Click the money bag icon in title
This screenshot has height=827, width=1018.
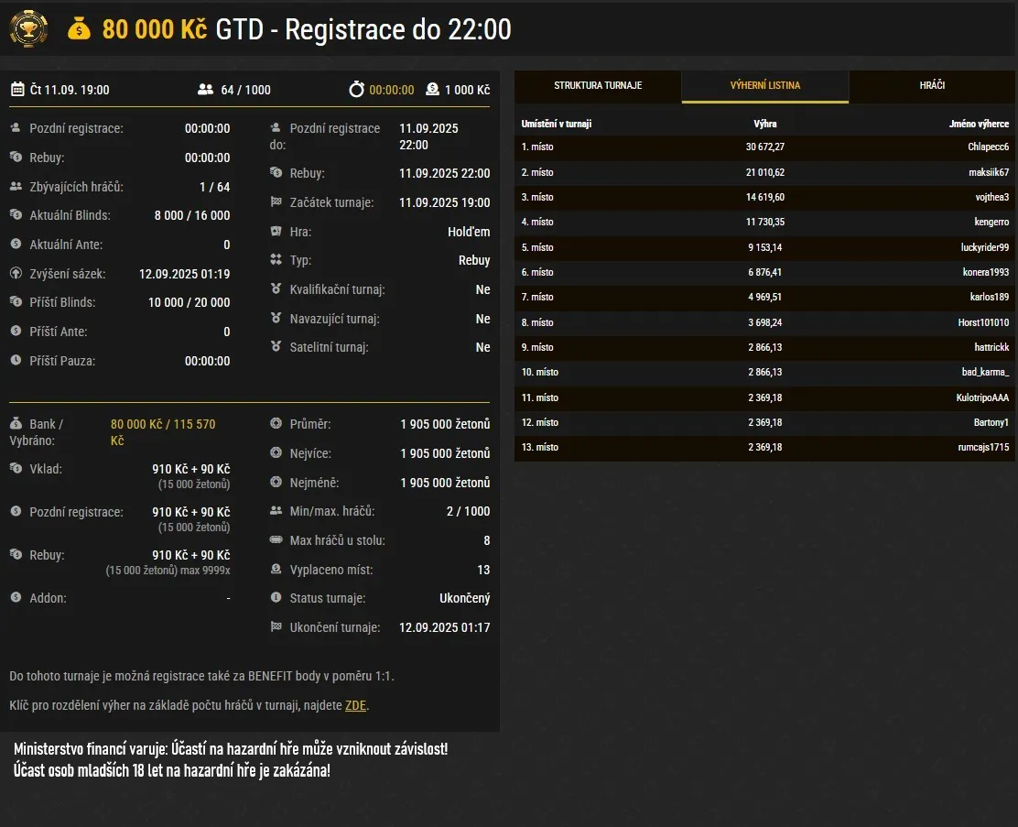[x=80, y=29]
